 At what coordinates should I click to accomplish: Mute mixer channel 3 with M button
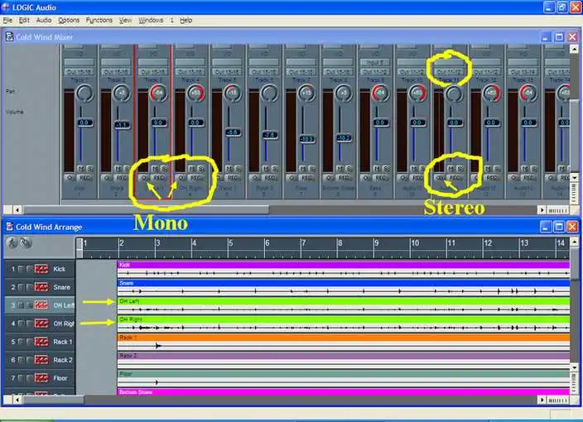click(x=155, y=169)
